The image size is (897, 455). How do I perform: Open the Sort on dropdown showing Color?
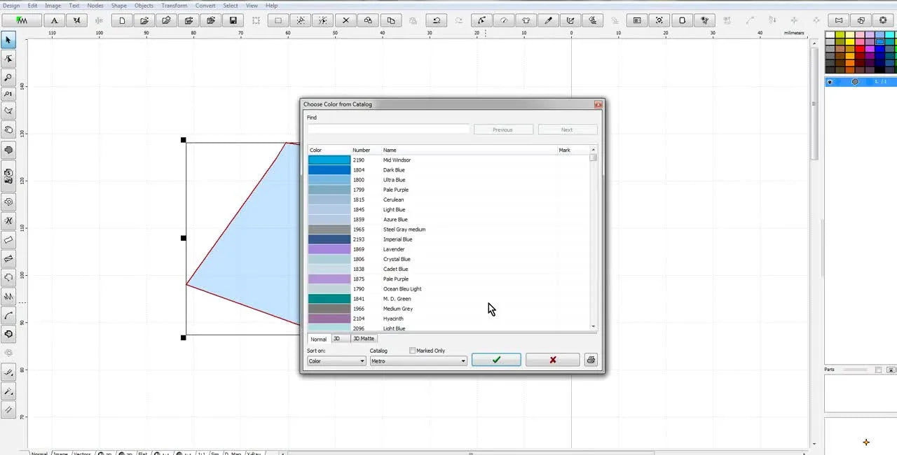[x=336, y=360]
